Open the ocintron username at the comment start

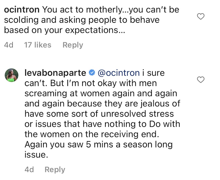22,10
